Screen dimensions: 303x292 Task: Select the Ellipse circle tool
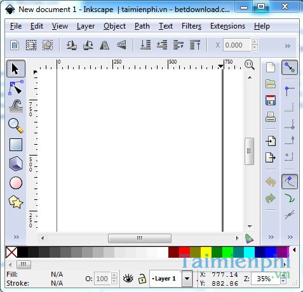(16, 183)
